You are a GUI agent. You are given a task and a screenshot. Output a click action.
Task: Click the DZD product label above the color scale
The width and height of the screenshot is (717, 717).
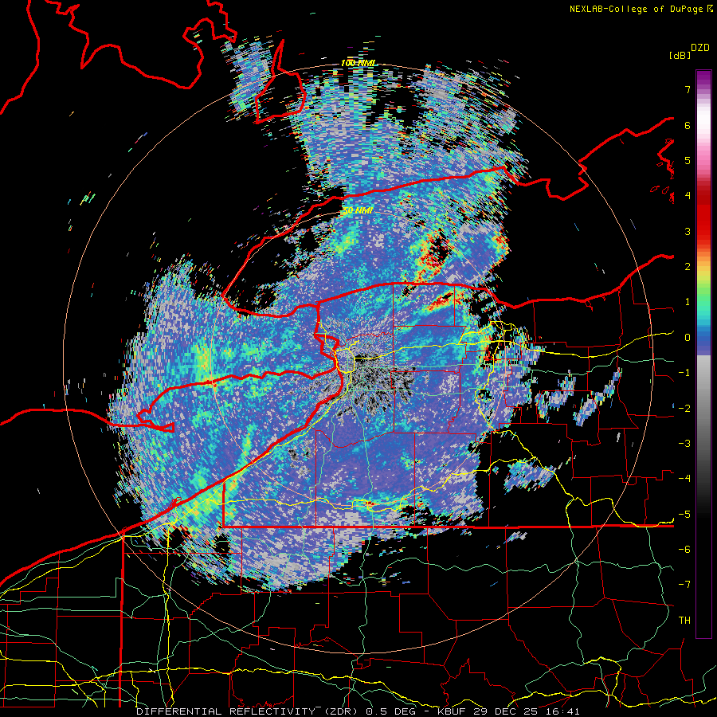(700, 48)
